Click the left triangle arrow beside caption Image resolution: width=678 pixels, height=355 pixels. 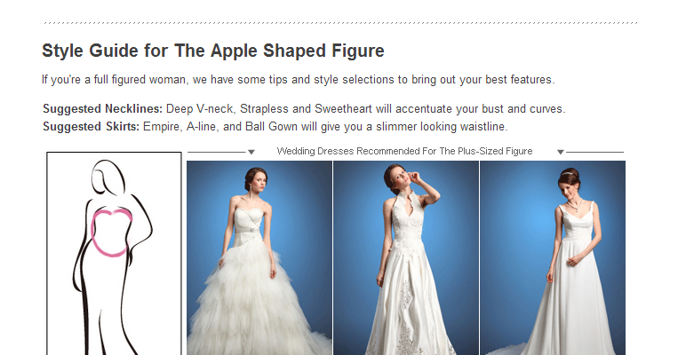251,152
